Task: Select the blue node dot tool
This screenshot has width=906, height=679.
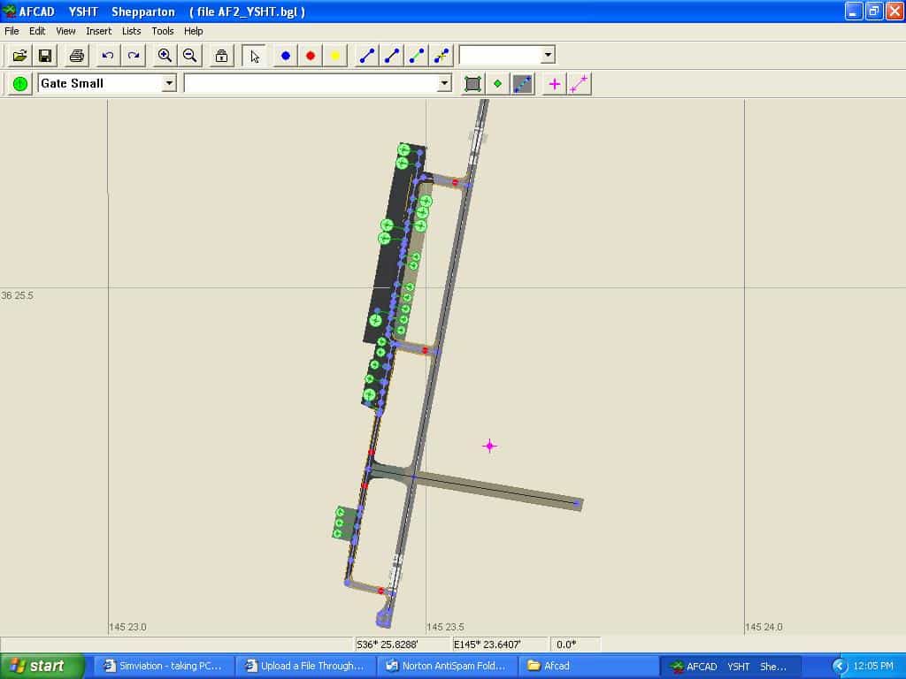Action: coord(286,56)
